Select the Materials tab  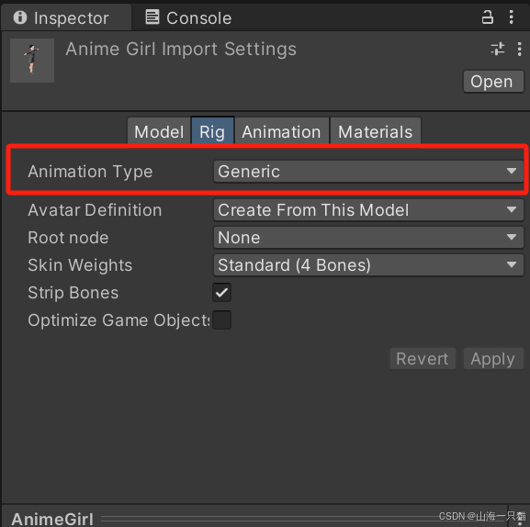[375, 131]
